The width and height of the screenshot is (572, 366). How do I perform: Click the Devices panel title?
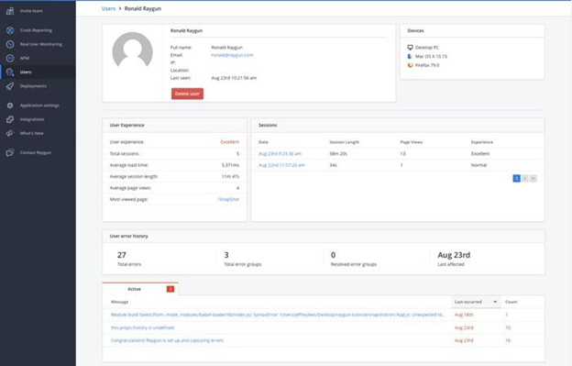click(415, 30)
